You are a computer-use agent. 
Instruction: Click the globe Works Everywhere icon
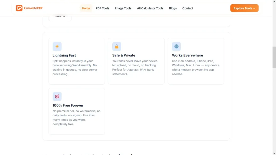(x=176, y=46)
